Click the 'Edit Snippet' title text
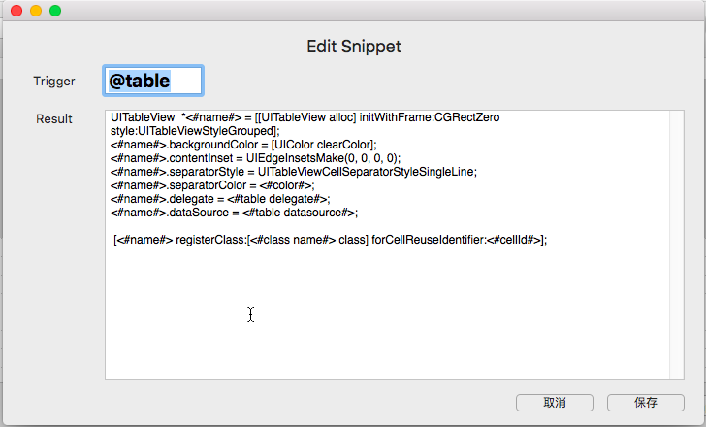706x427 pixels. point(353,47)
